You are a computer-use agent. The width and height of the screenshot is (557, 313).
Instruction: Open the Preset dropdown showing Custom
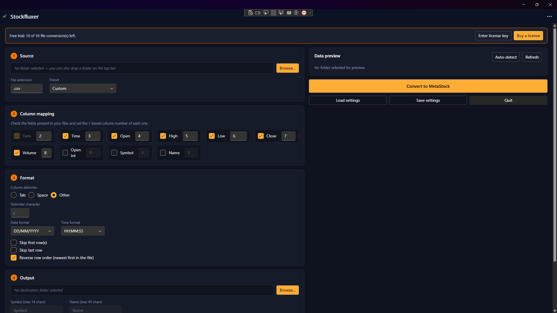83,88
